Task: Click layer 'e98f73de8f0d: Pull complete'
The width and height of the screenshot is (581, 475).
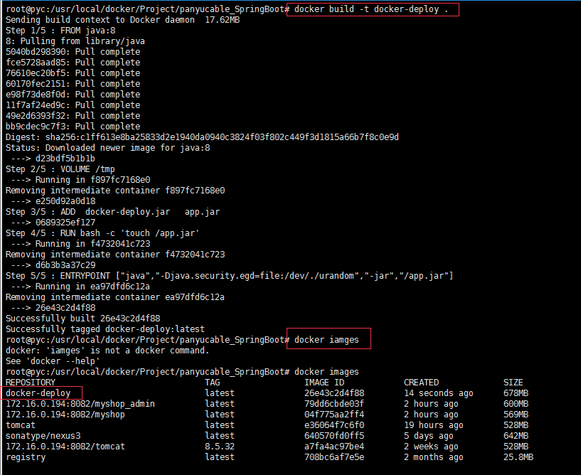Action: (73, 95)
